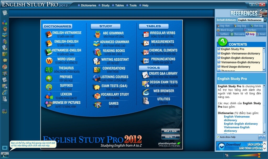268x159 pixels.
Task: Select the Games Rubik's cube icon
Action: coord(97,104)
